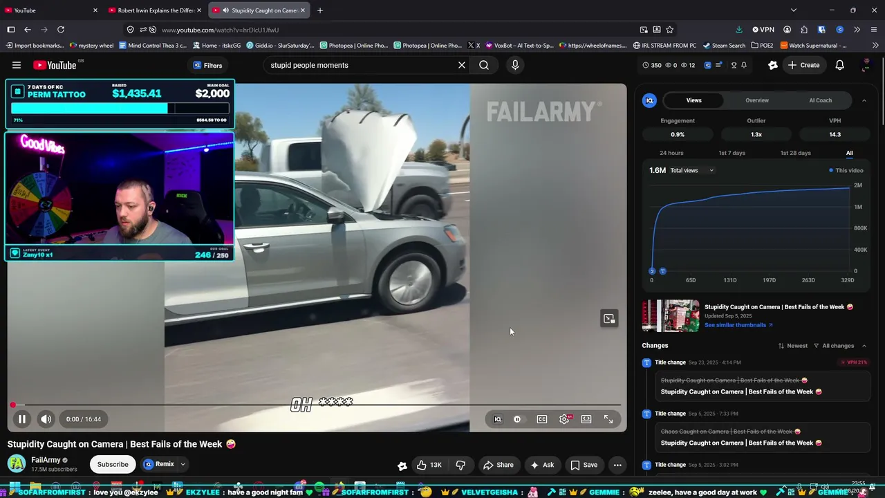Save video to a playlist
The height and width of the screenshot is (498, 885).
[584, 465]
